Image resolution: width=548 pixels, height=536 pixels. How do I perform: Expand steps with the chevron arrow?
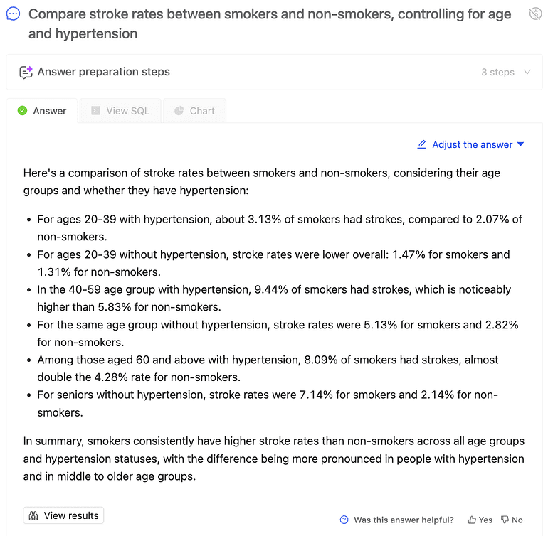(x=527, y=72)
